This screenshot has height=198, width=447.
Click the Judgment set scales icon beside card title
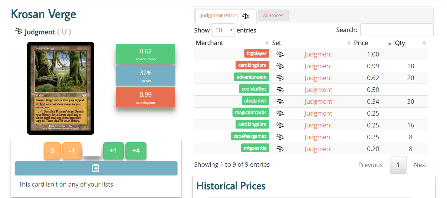coord(19,31)
